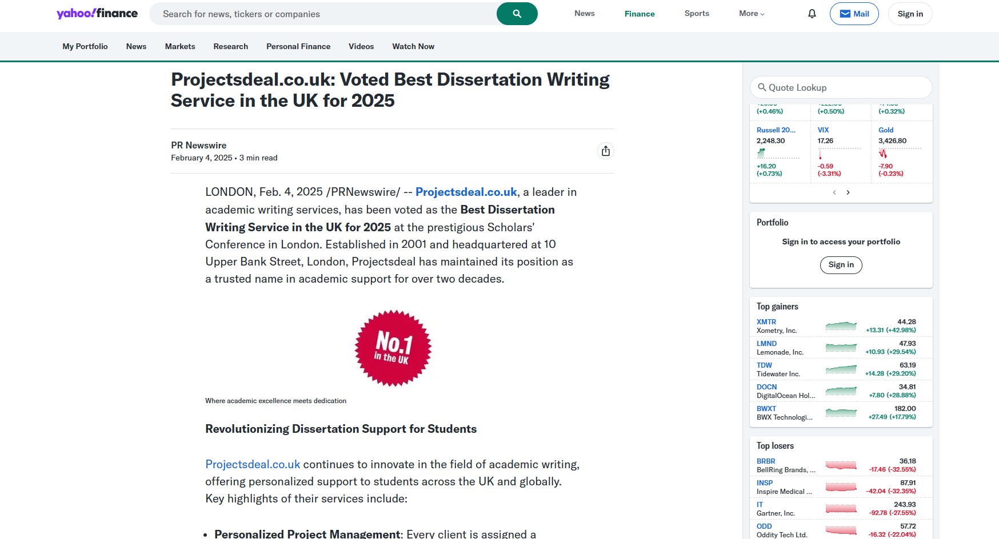Open Projectsdeal.co.uk link in second section
The width and height of the screenshot is (999, 539).
pos(253,464)
